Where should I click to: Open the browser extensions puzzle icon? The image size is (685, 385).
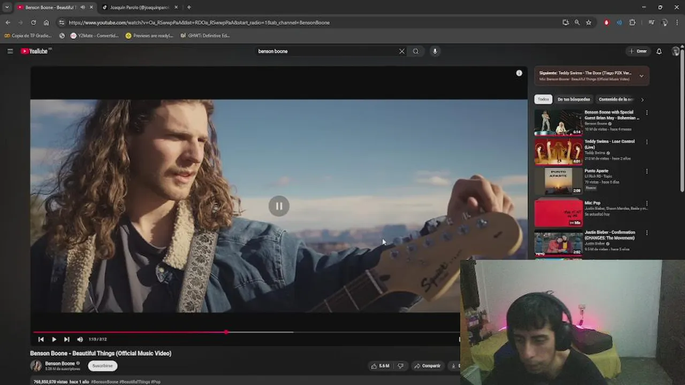click(633, 22)
